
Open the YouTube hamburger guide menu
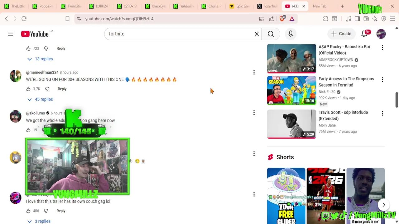(11, 34)
